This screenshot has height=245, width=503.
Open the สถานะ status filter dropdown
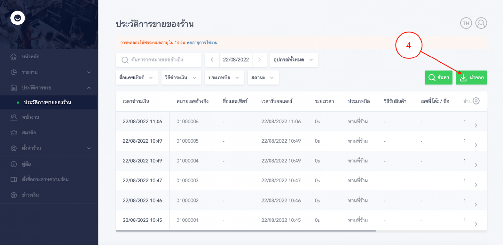point(263,77)
